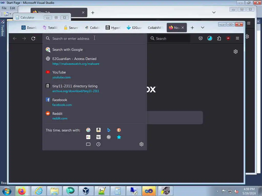262x196 pixels.
Task: Expand the list all tabs chevron
Action: point(203,28)
